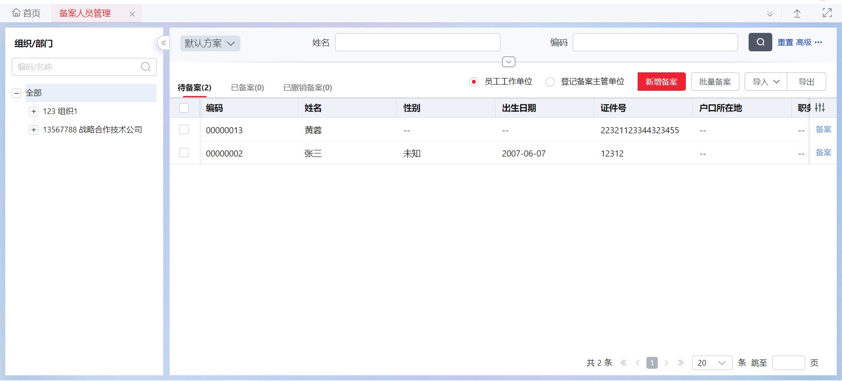
Task: Click the search icon in organization search box
Action: (146, 67)
